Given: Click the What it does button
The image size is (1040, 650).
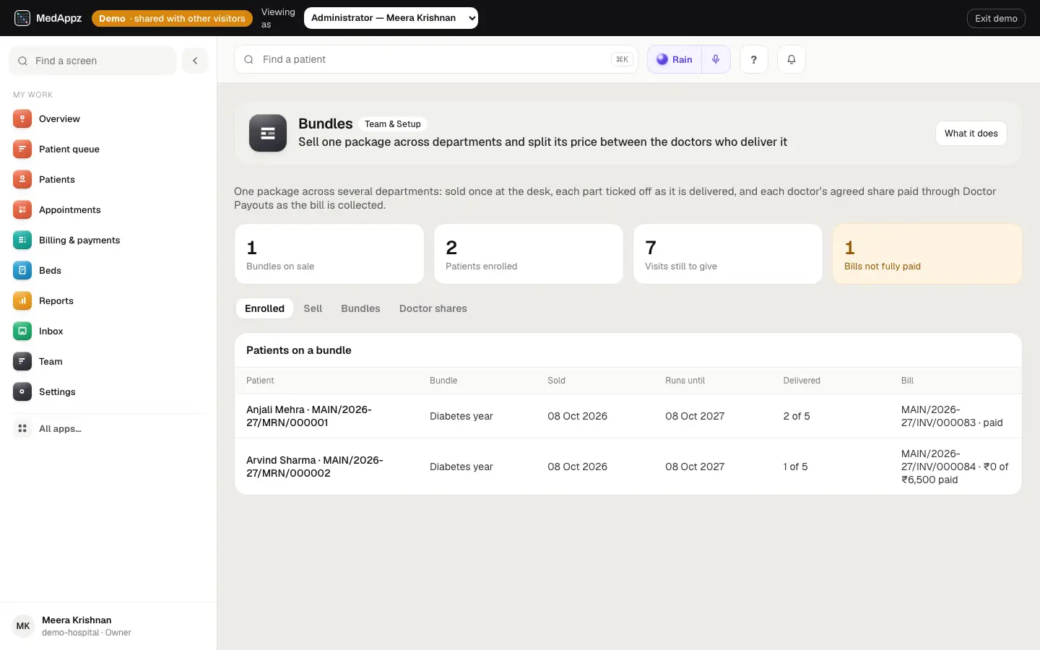Looking at the screenshot, I should click(971, 133).
